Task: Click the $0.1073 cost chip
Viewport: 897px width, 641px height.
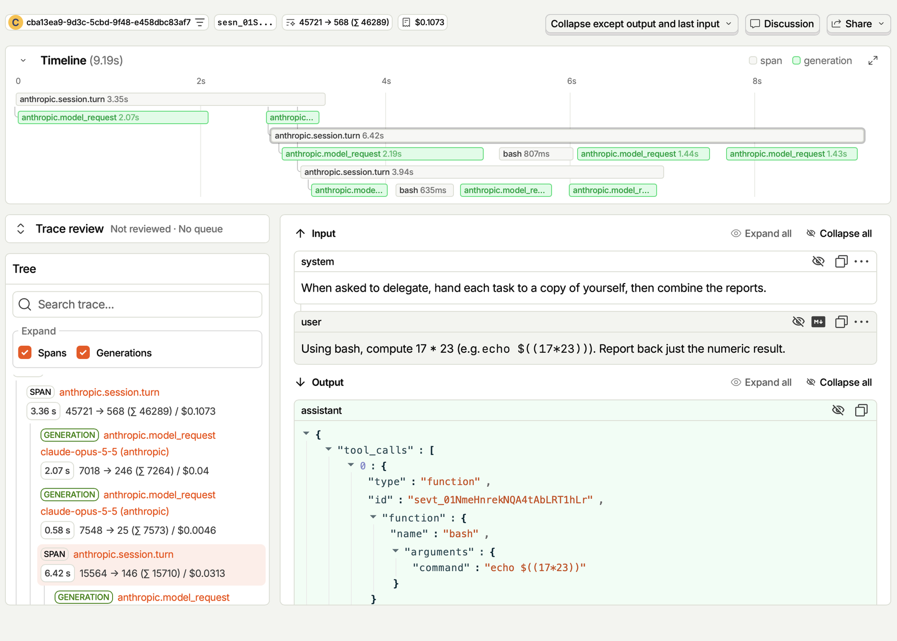Action: [423, 22]
